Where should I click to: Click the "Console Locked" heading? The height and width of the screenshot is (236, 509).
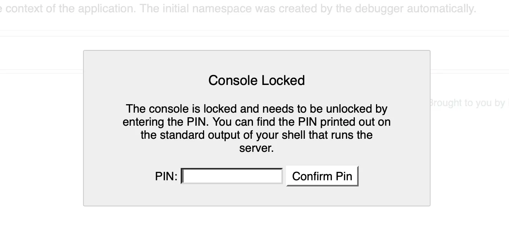coord(256,80)
